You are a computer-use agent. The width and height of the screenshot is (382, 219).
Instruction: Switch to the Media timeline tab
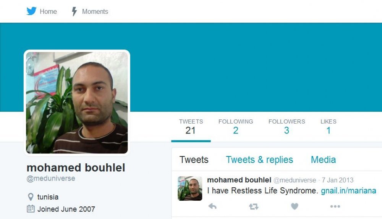pyautogui.click(x=323, y=159)
